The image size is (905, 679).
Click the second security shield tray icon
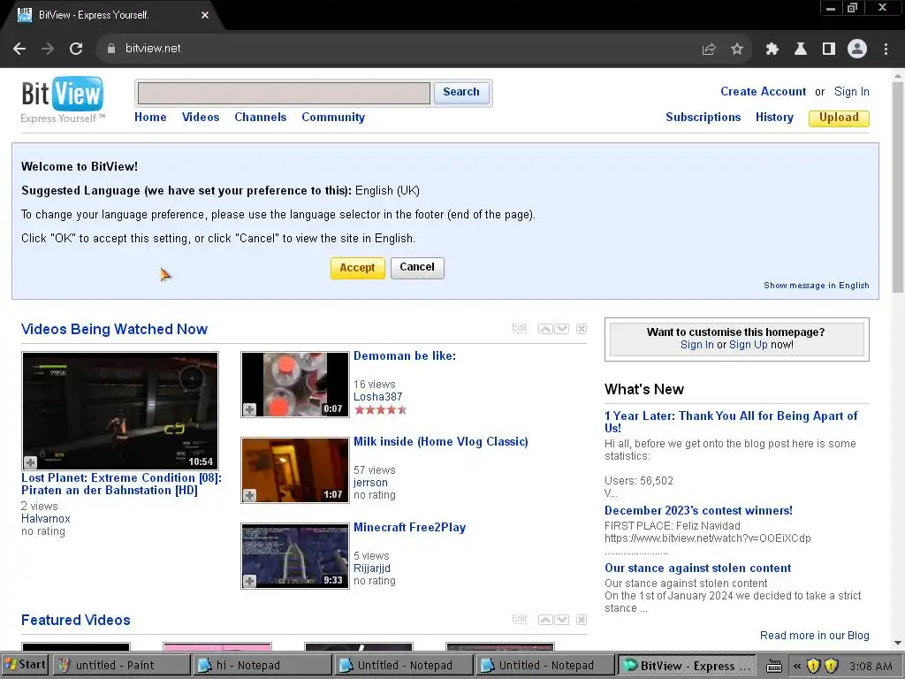coord(831,666)
